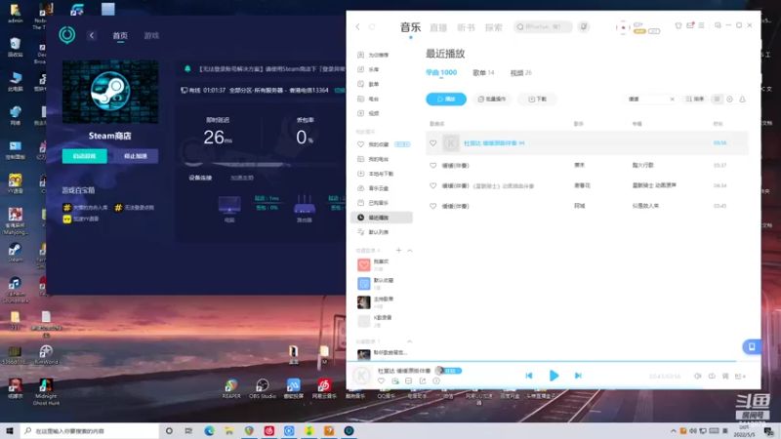Open the play queue icon in player bar
The image size is (781, 439).
[740, 377]
